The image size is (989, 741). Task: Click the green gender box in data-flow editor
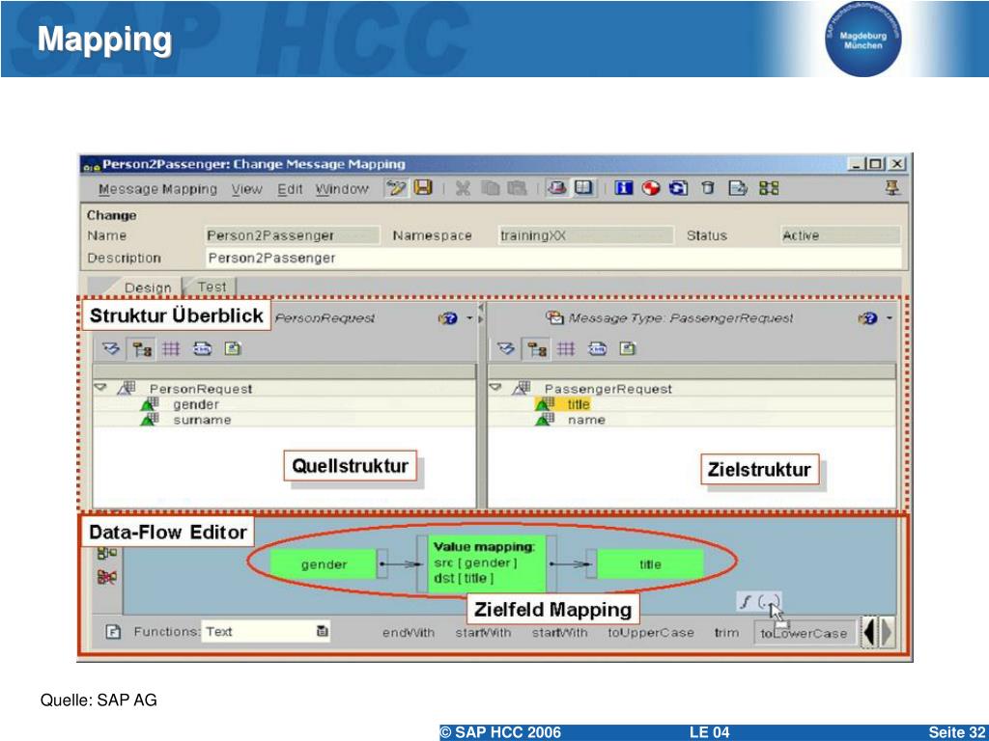[324, 563]
